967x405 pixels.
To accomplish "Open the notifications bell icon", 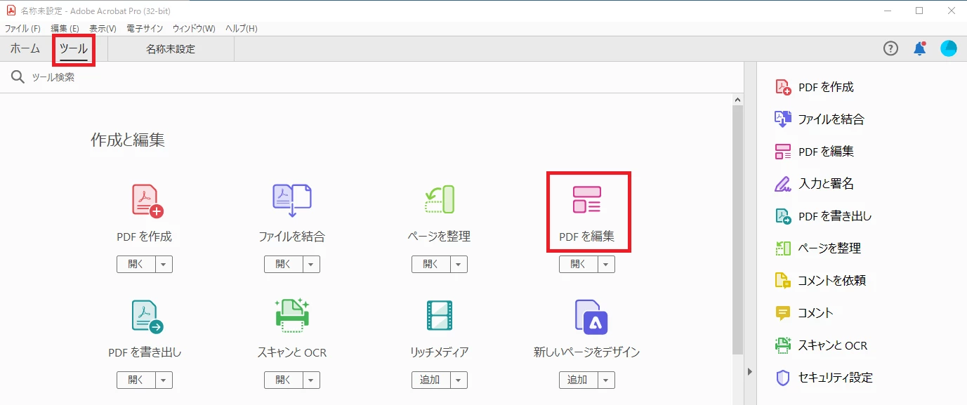I will (919, 48).
